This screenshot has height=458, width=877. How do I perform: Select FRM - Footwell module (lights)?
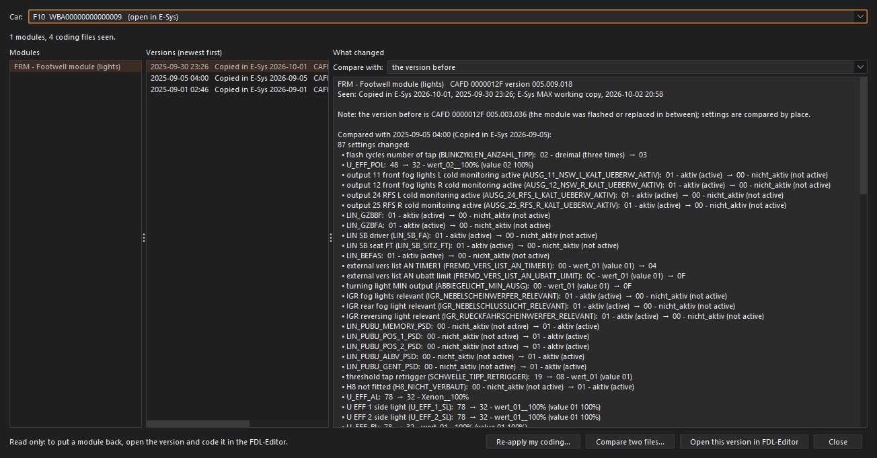[x=75, y=67]
